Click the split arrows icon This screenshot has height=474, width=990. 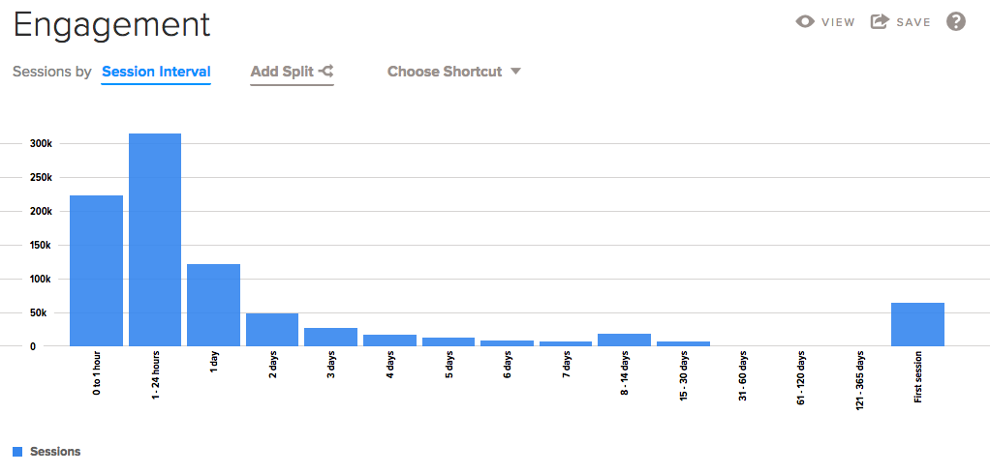click(326, 71)
